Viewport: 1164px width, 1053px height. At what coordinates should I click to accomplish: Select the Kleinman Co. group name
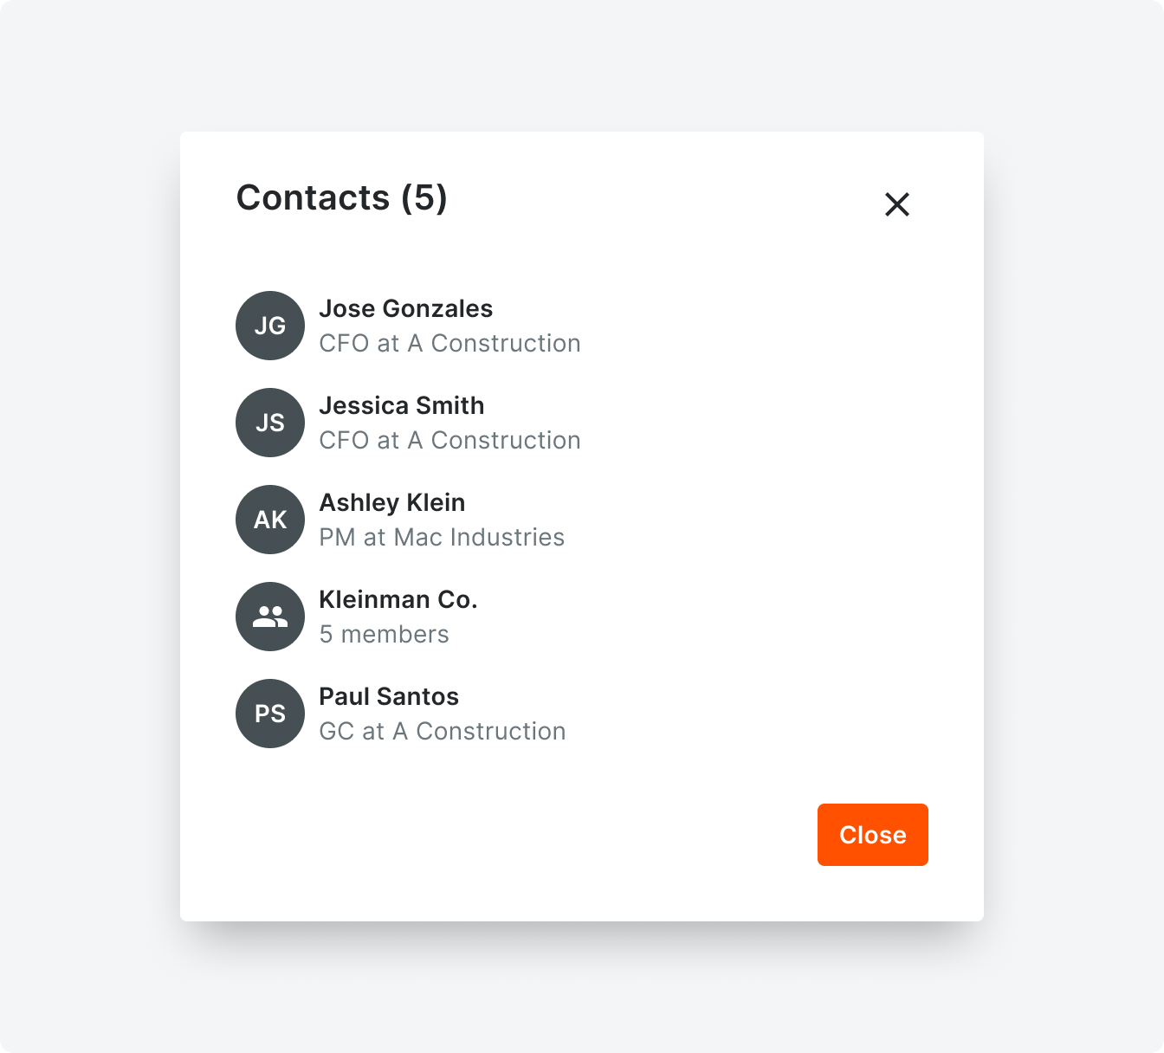(398, 600)
